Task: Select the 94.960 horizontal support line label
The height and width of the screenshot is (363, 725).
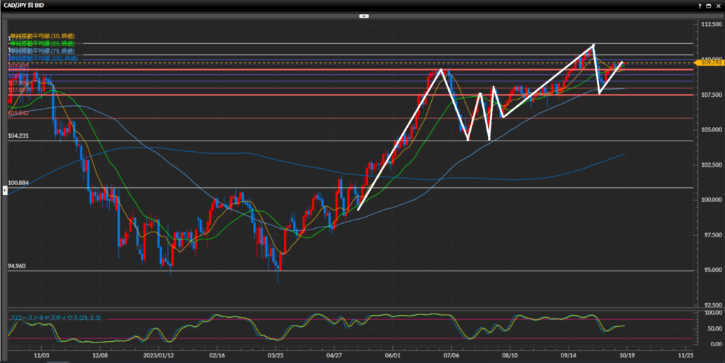Action: point(18,266)
